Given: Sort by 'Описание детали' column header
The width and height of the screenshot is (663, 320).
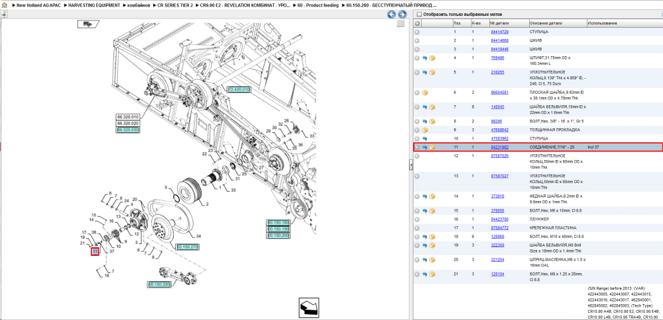Looking at the screenshot, I should tap(558, 24).
